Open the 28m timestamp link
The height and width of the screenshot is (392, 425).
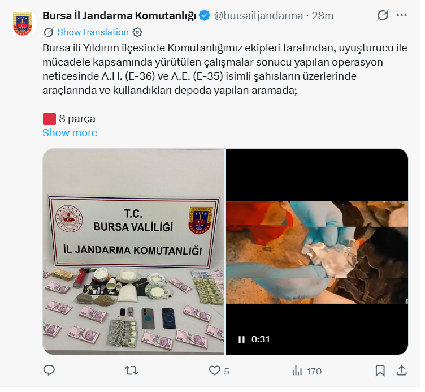(323, 16)
